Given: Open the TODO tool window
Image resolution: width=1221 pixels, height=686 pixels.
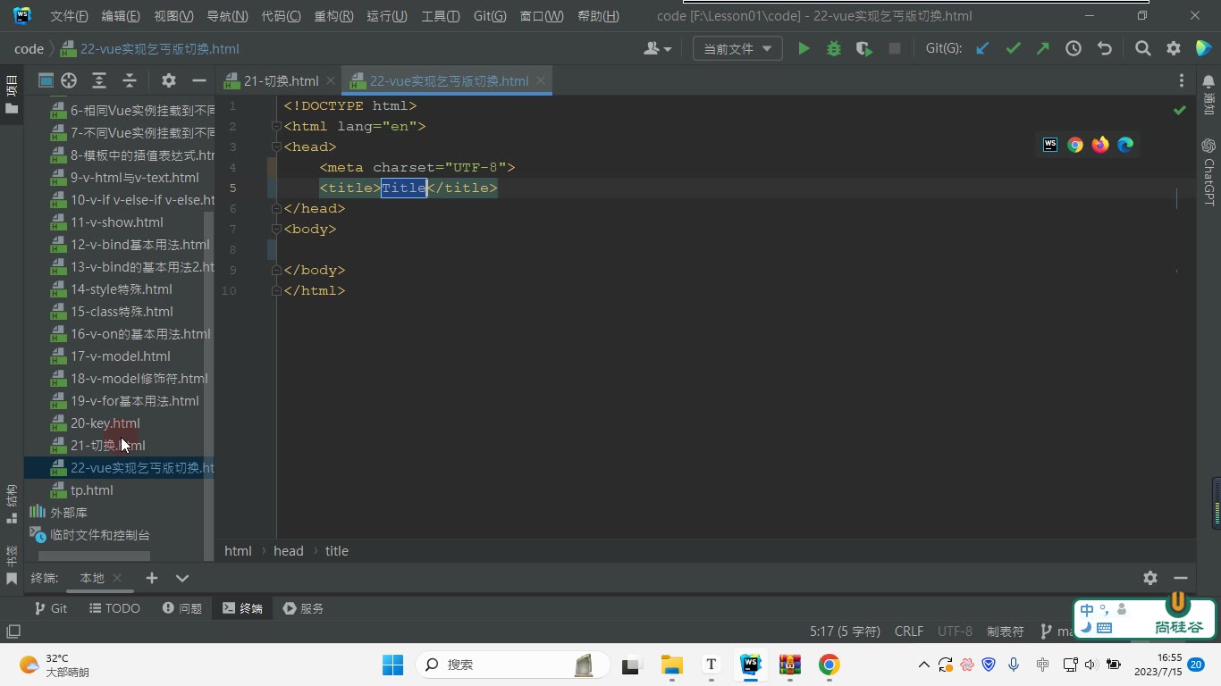Looking at the screenshot, I should click(x=114, y=608).
